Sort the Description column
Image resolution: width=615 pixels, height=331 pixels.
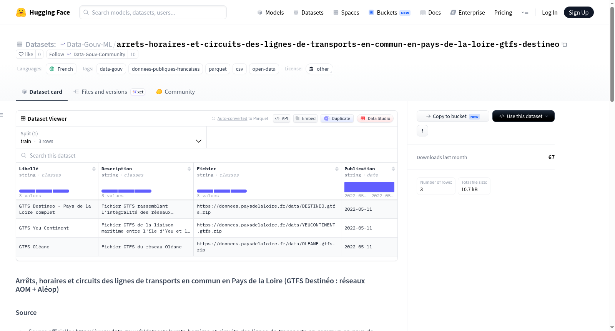(189, 169)
